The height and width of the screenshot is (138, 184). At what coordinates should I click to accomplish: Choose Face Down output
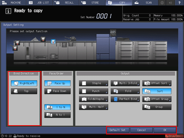pyautogui.click(x=58, y=91)
